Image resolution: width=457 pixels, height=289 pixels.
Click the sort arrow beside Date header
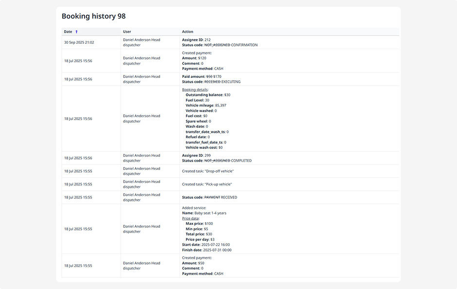coord(76,32)
